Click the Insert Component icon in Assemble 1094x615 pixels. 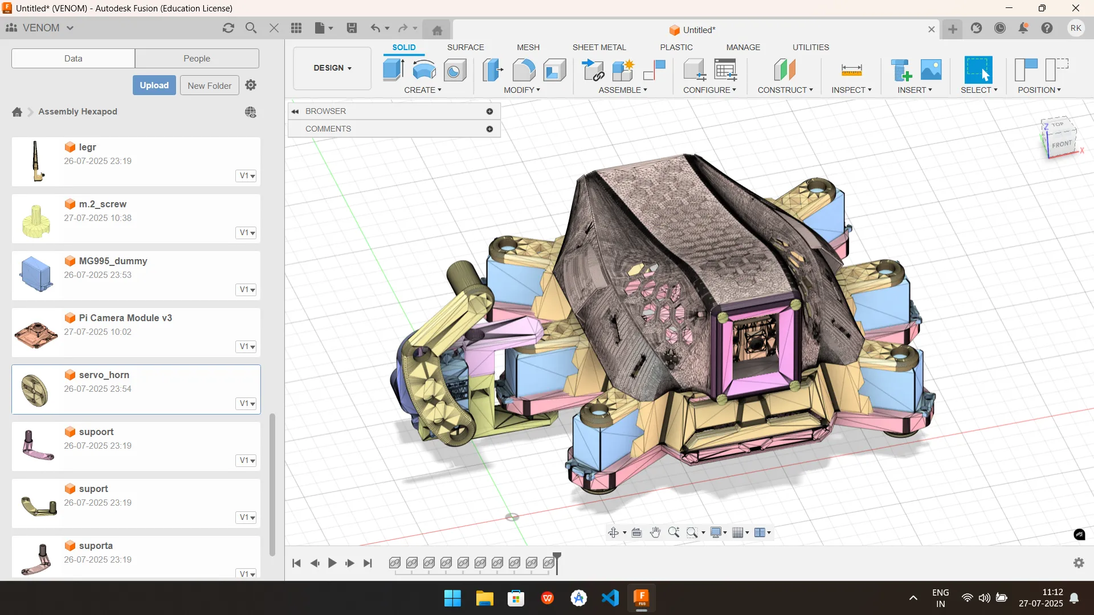(x=593, y=70)
